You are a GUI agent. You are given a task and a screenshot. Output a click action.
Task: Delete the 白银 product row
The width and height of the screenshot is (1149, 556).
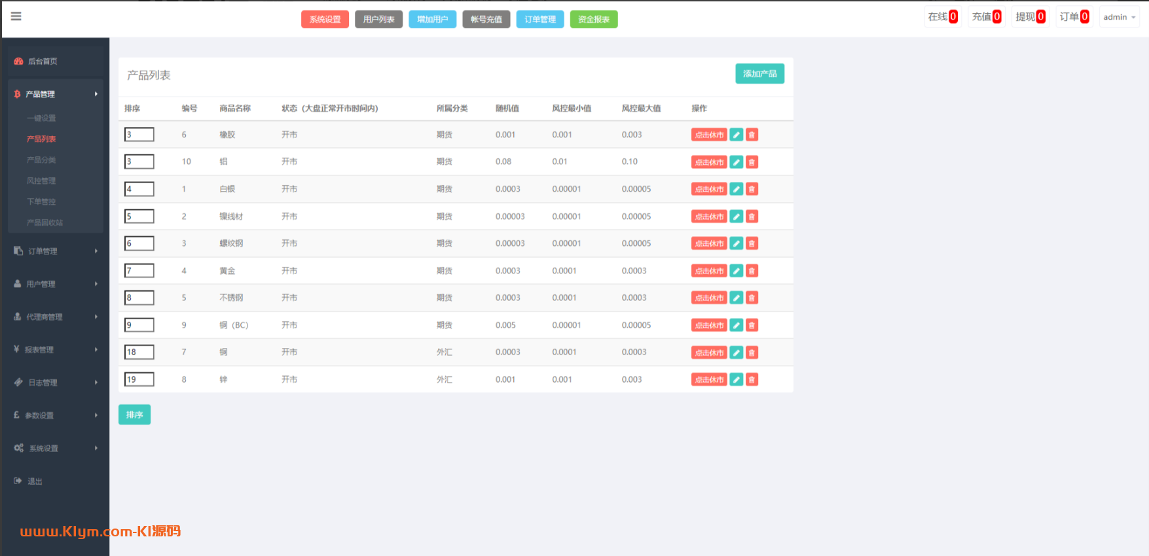coord(752,189)
